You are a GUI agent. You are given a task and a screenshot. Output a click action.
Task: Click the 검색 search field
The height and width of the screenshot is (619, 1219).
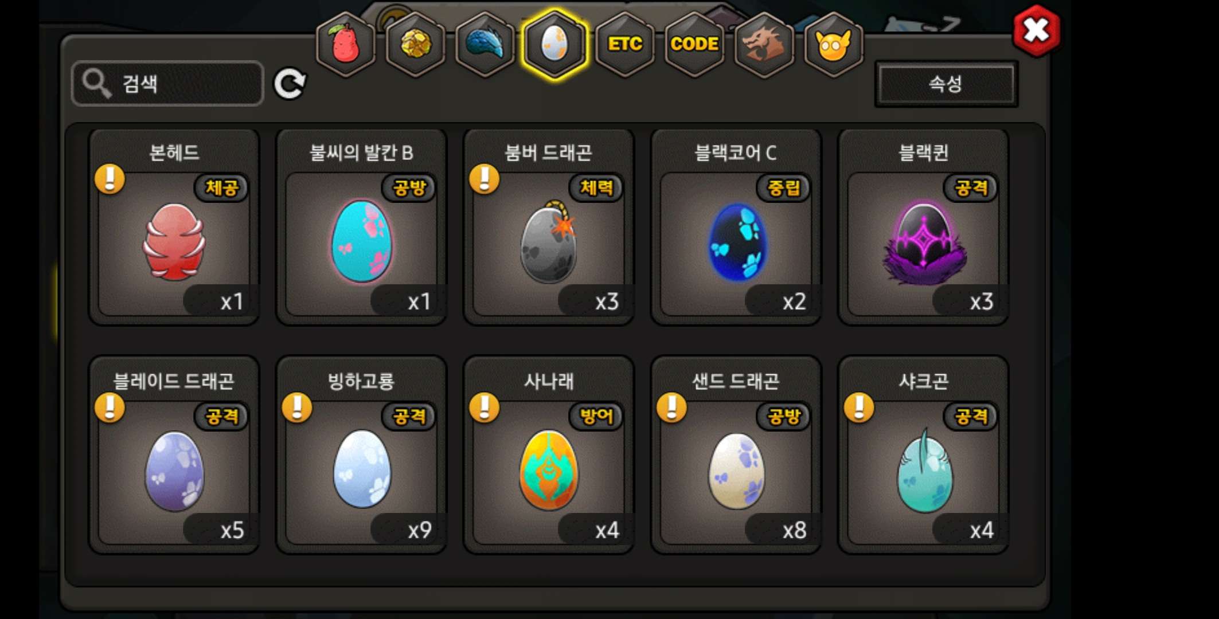click(x=167, y=84)
